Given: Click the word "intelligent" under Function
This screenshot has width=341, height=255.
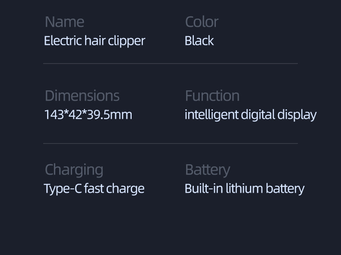Looking at the screenshot, I should pyautogui.click(x=211, y=115).
